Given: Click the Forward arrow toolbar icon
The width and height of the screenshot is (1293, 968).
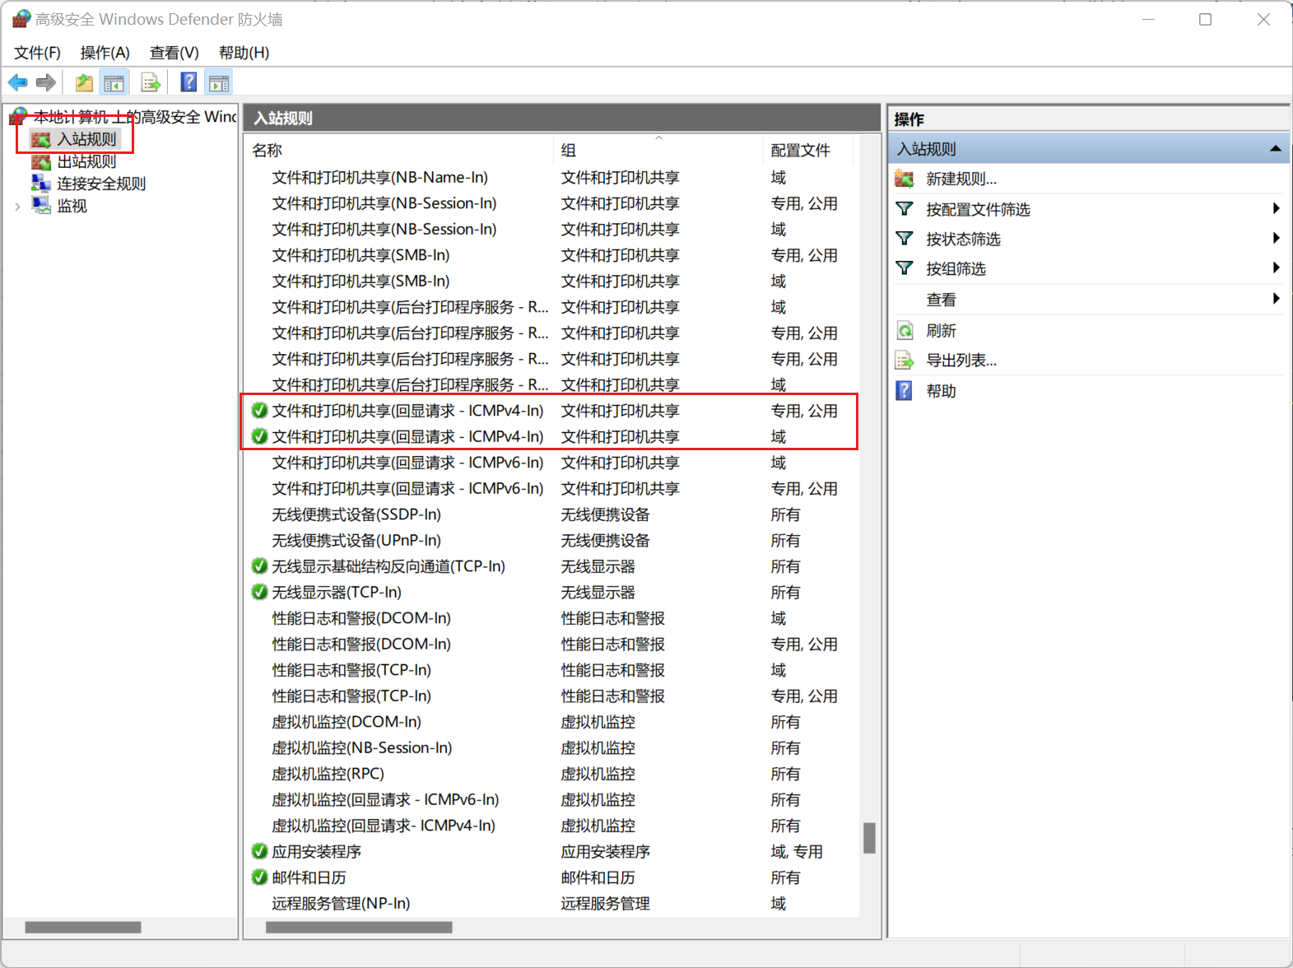Looking at the screenshot, I should 46,82.
